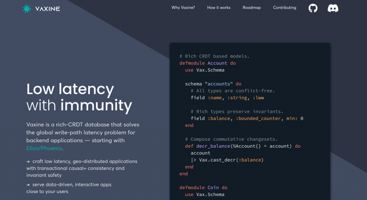Click the 'schema "accounts" do' code line
Image resolution: width=367 pixels, height=200 pixels.
coord(213,84)
